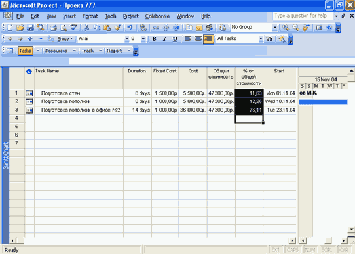Click the Track guide button
Viewport: 355px width, 254px height.
[88, 51]
